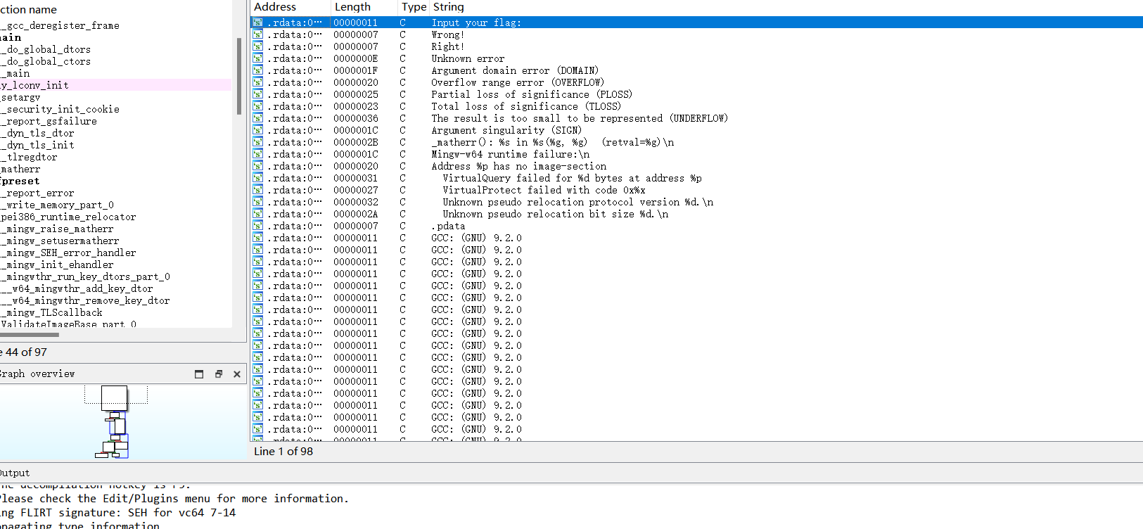Click the graph overview thumbnail
This screenshot has width=1143, height=529.
tap(116, 422)
